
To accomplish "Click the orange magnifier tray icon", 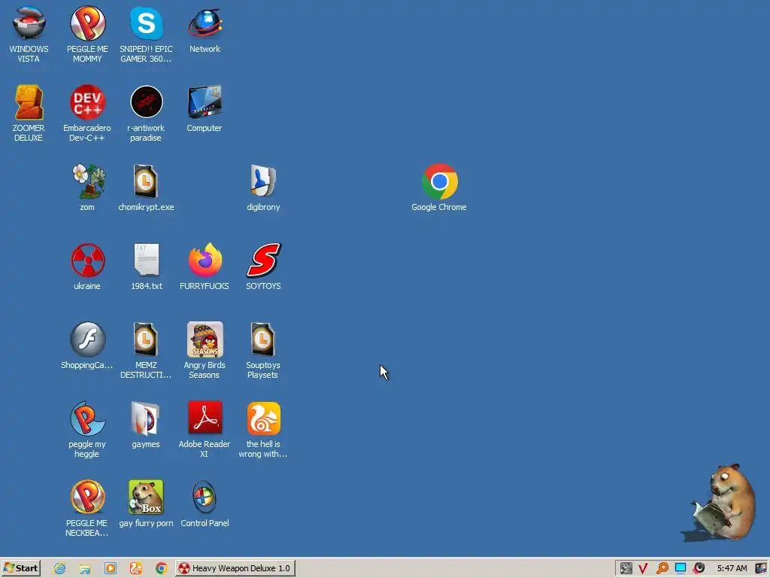I will click(x=662, y=569).
